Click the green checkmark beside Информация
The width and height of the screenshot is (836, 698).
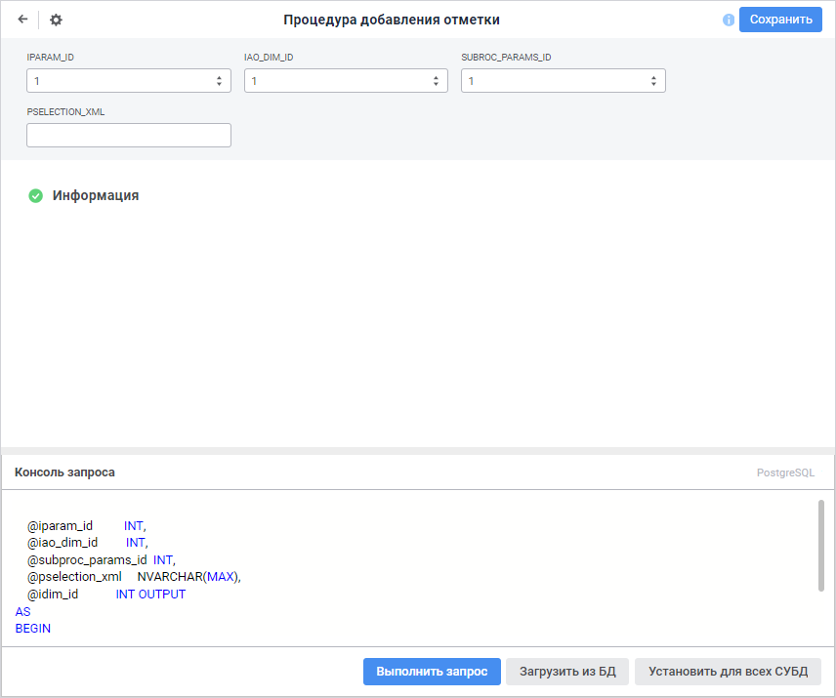(x=36, y=196)
